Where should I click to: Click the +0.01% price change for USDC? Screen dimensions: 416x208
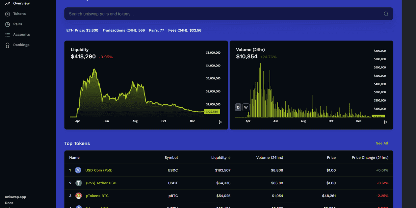click(382, 170)
